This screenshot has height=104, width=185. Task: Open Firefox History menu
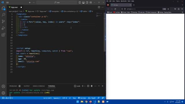pyautogui.click(x=118, y=1)
